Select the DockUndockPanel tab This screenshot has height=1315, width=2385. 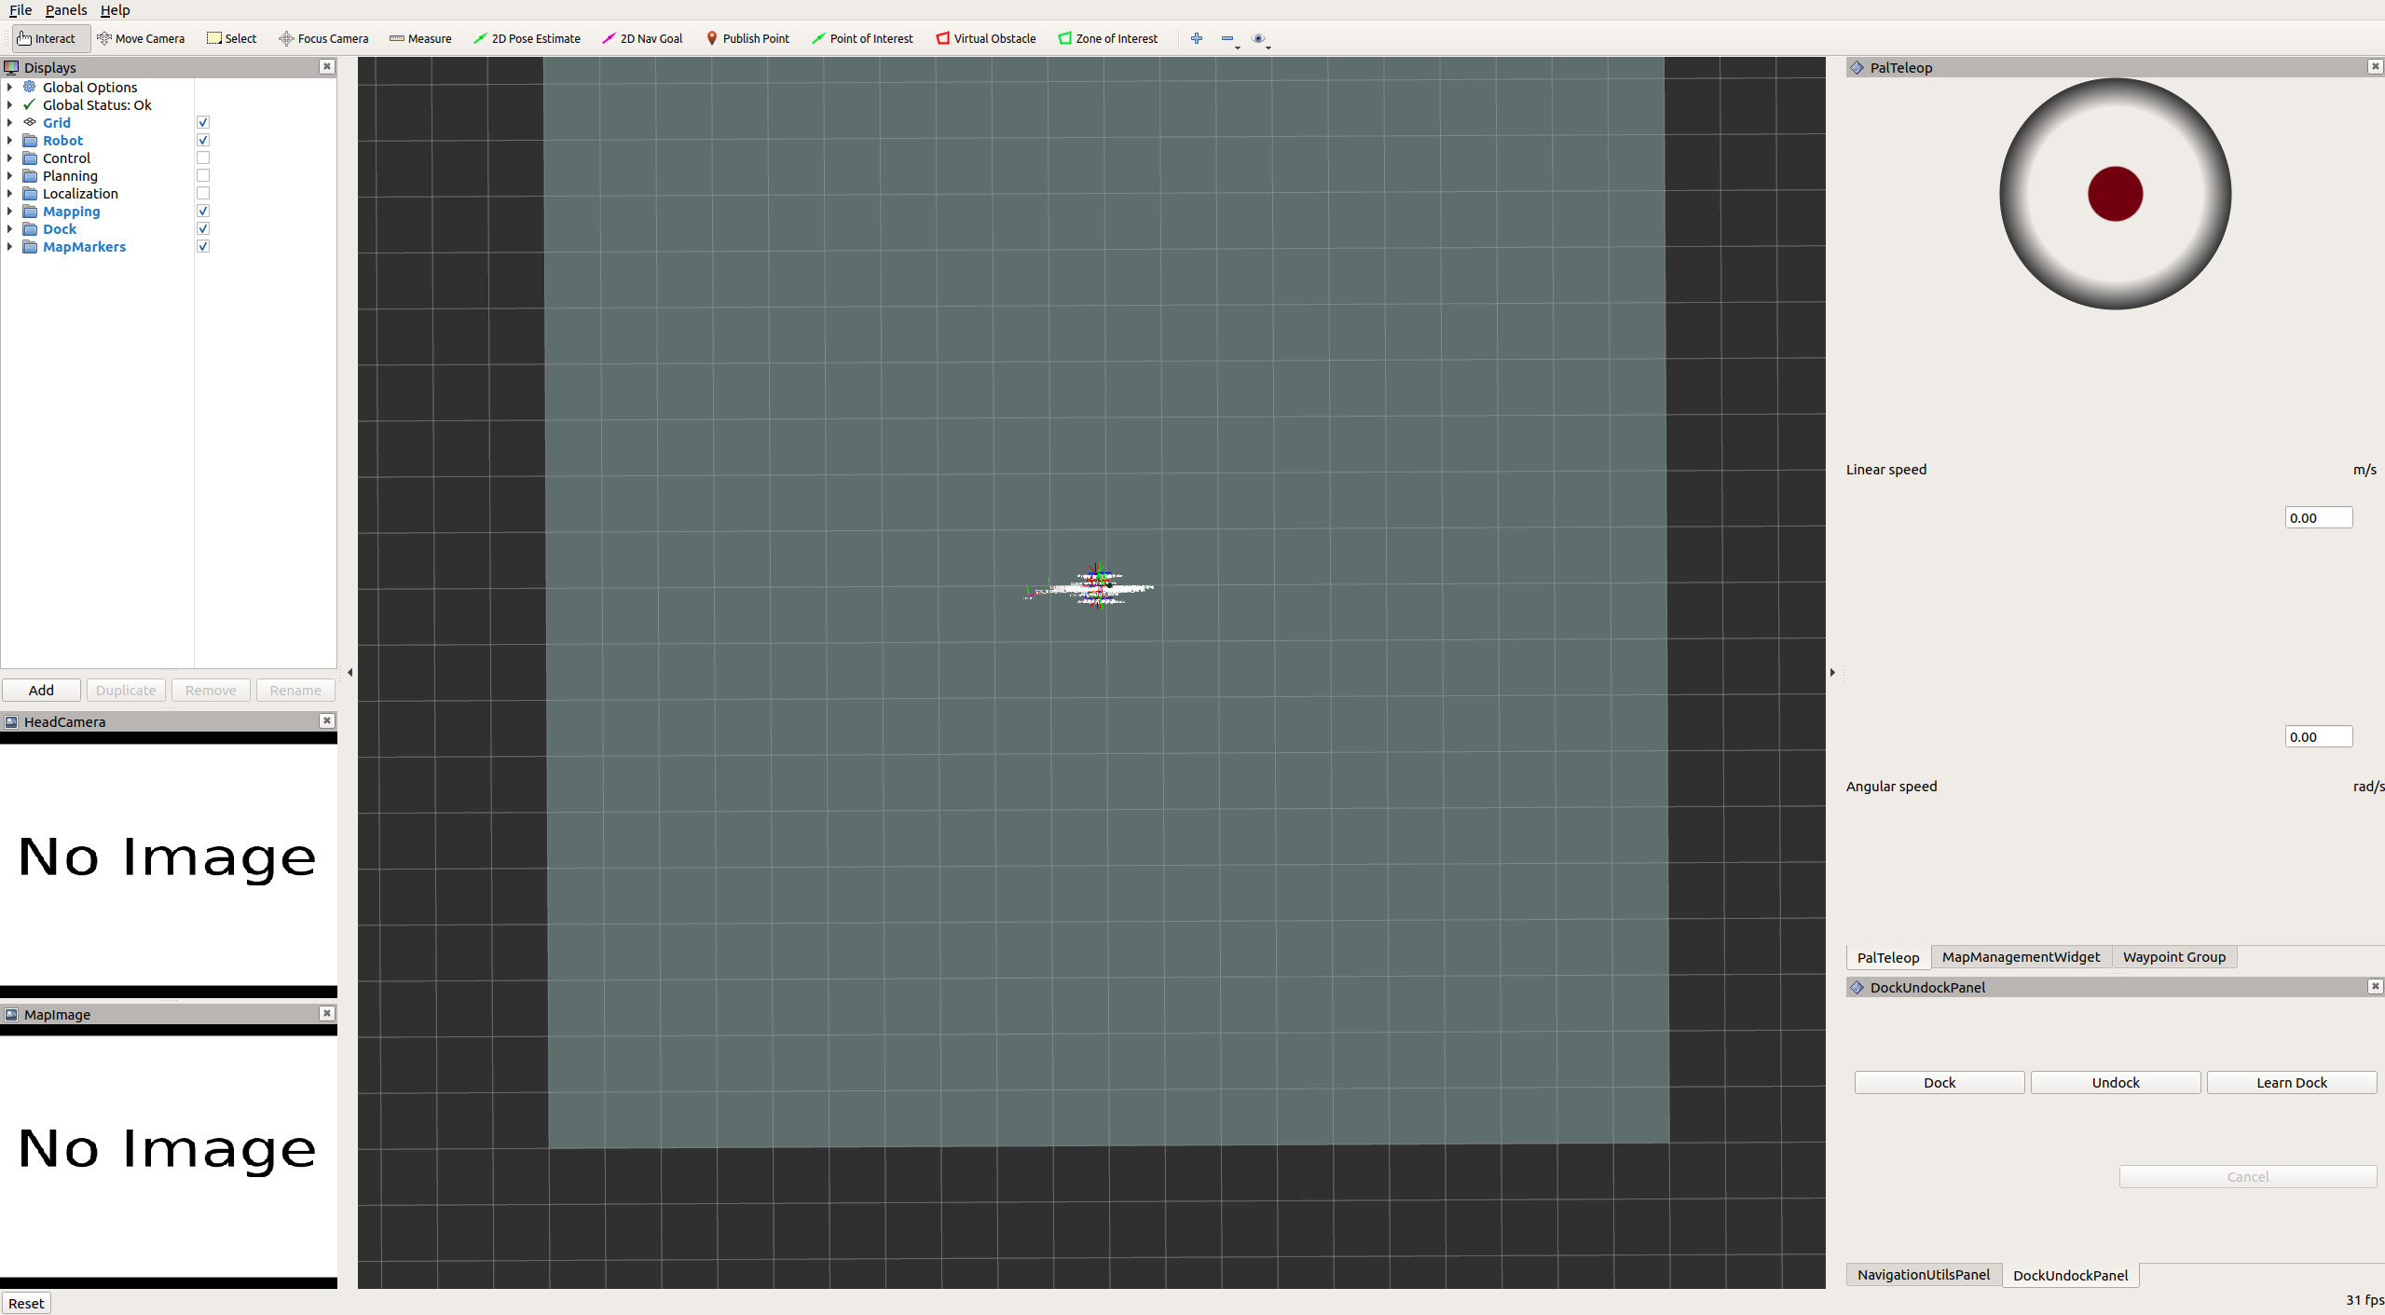coord(2070,1275)
